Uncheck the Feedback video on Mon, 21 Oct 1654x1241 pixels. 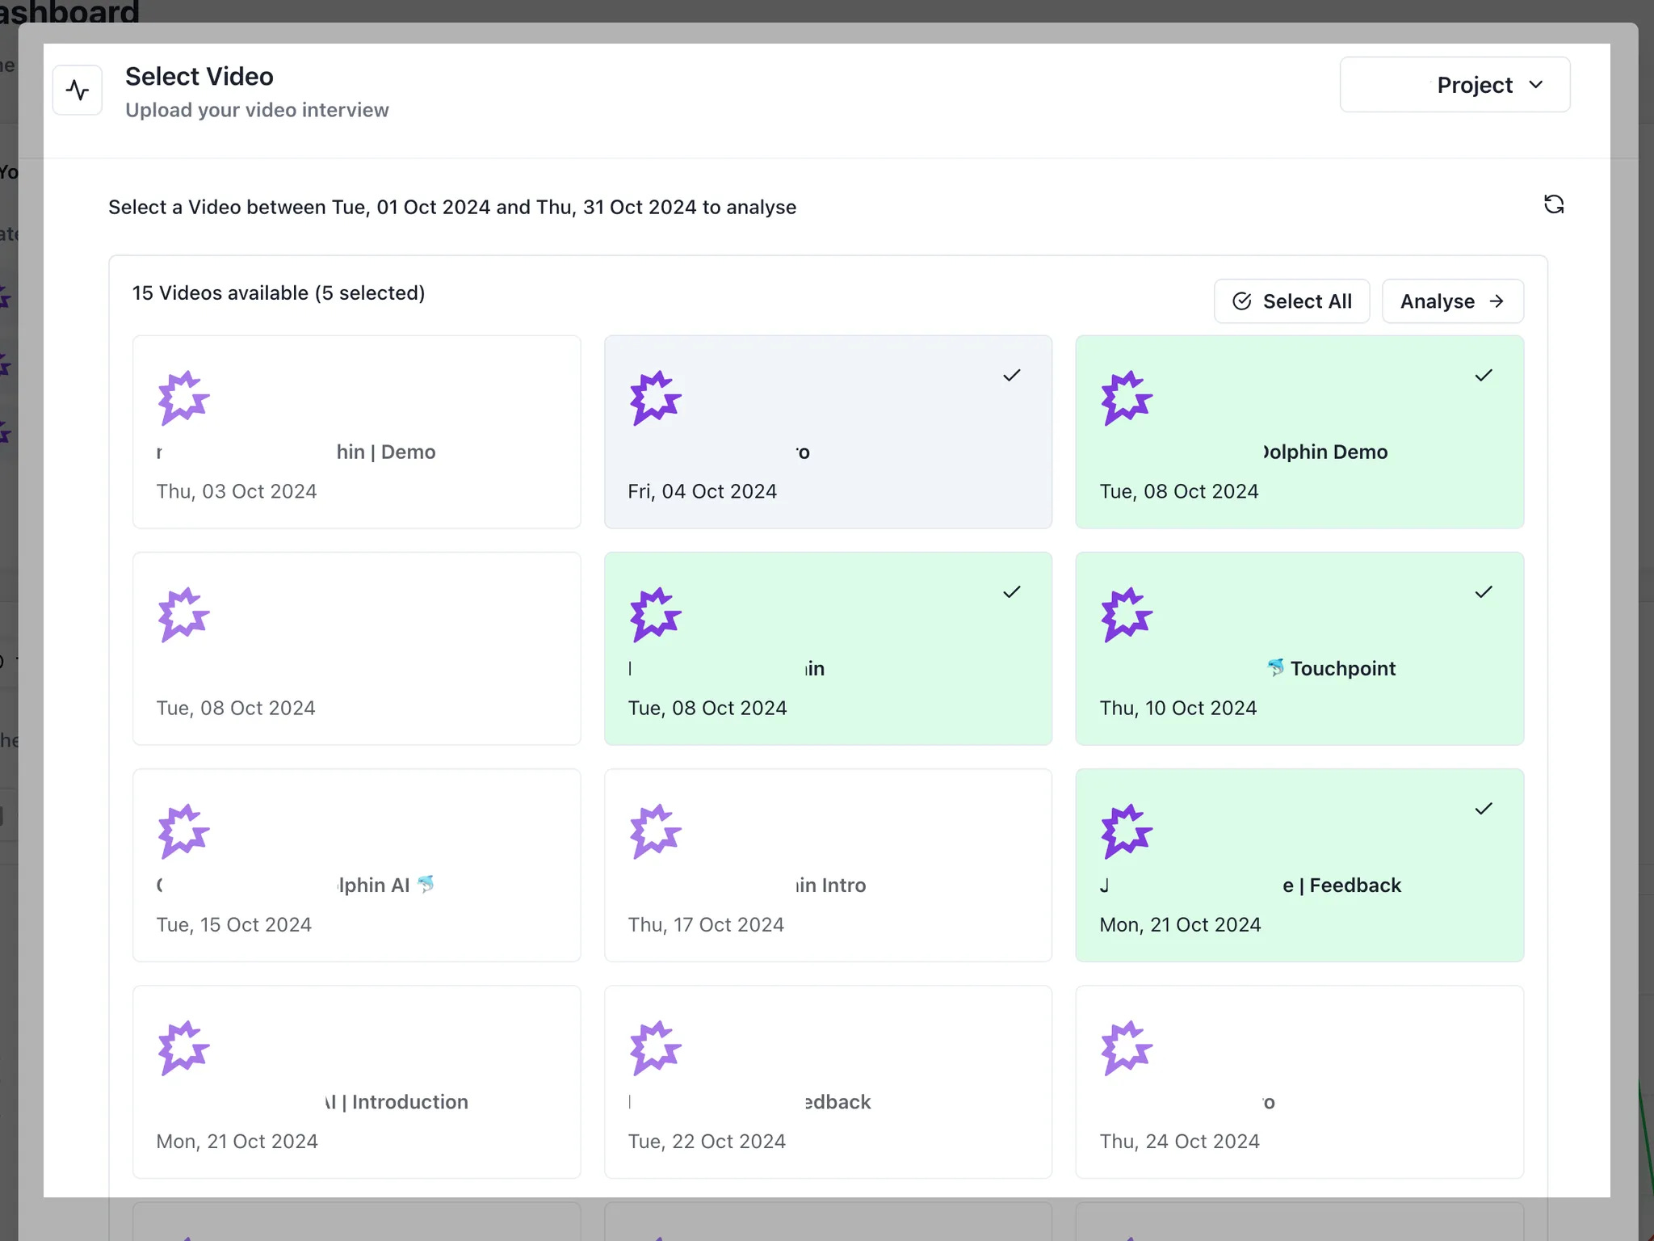pos(1483,809)
